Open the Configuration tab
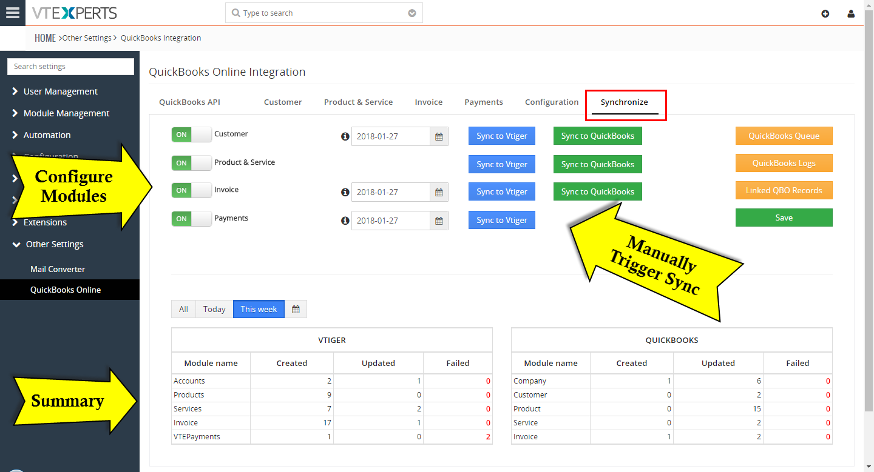874x472 pixels. tap(552, 102)
